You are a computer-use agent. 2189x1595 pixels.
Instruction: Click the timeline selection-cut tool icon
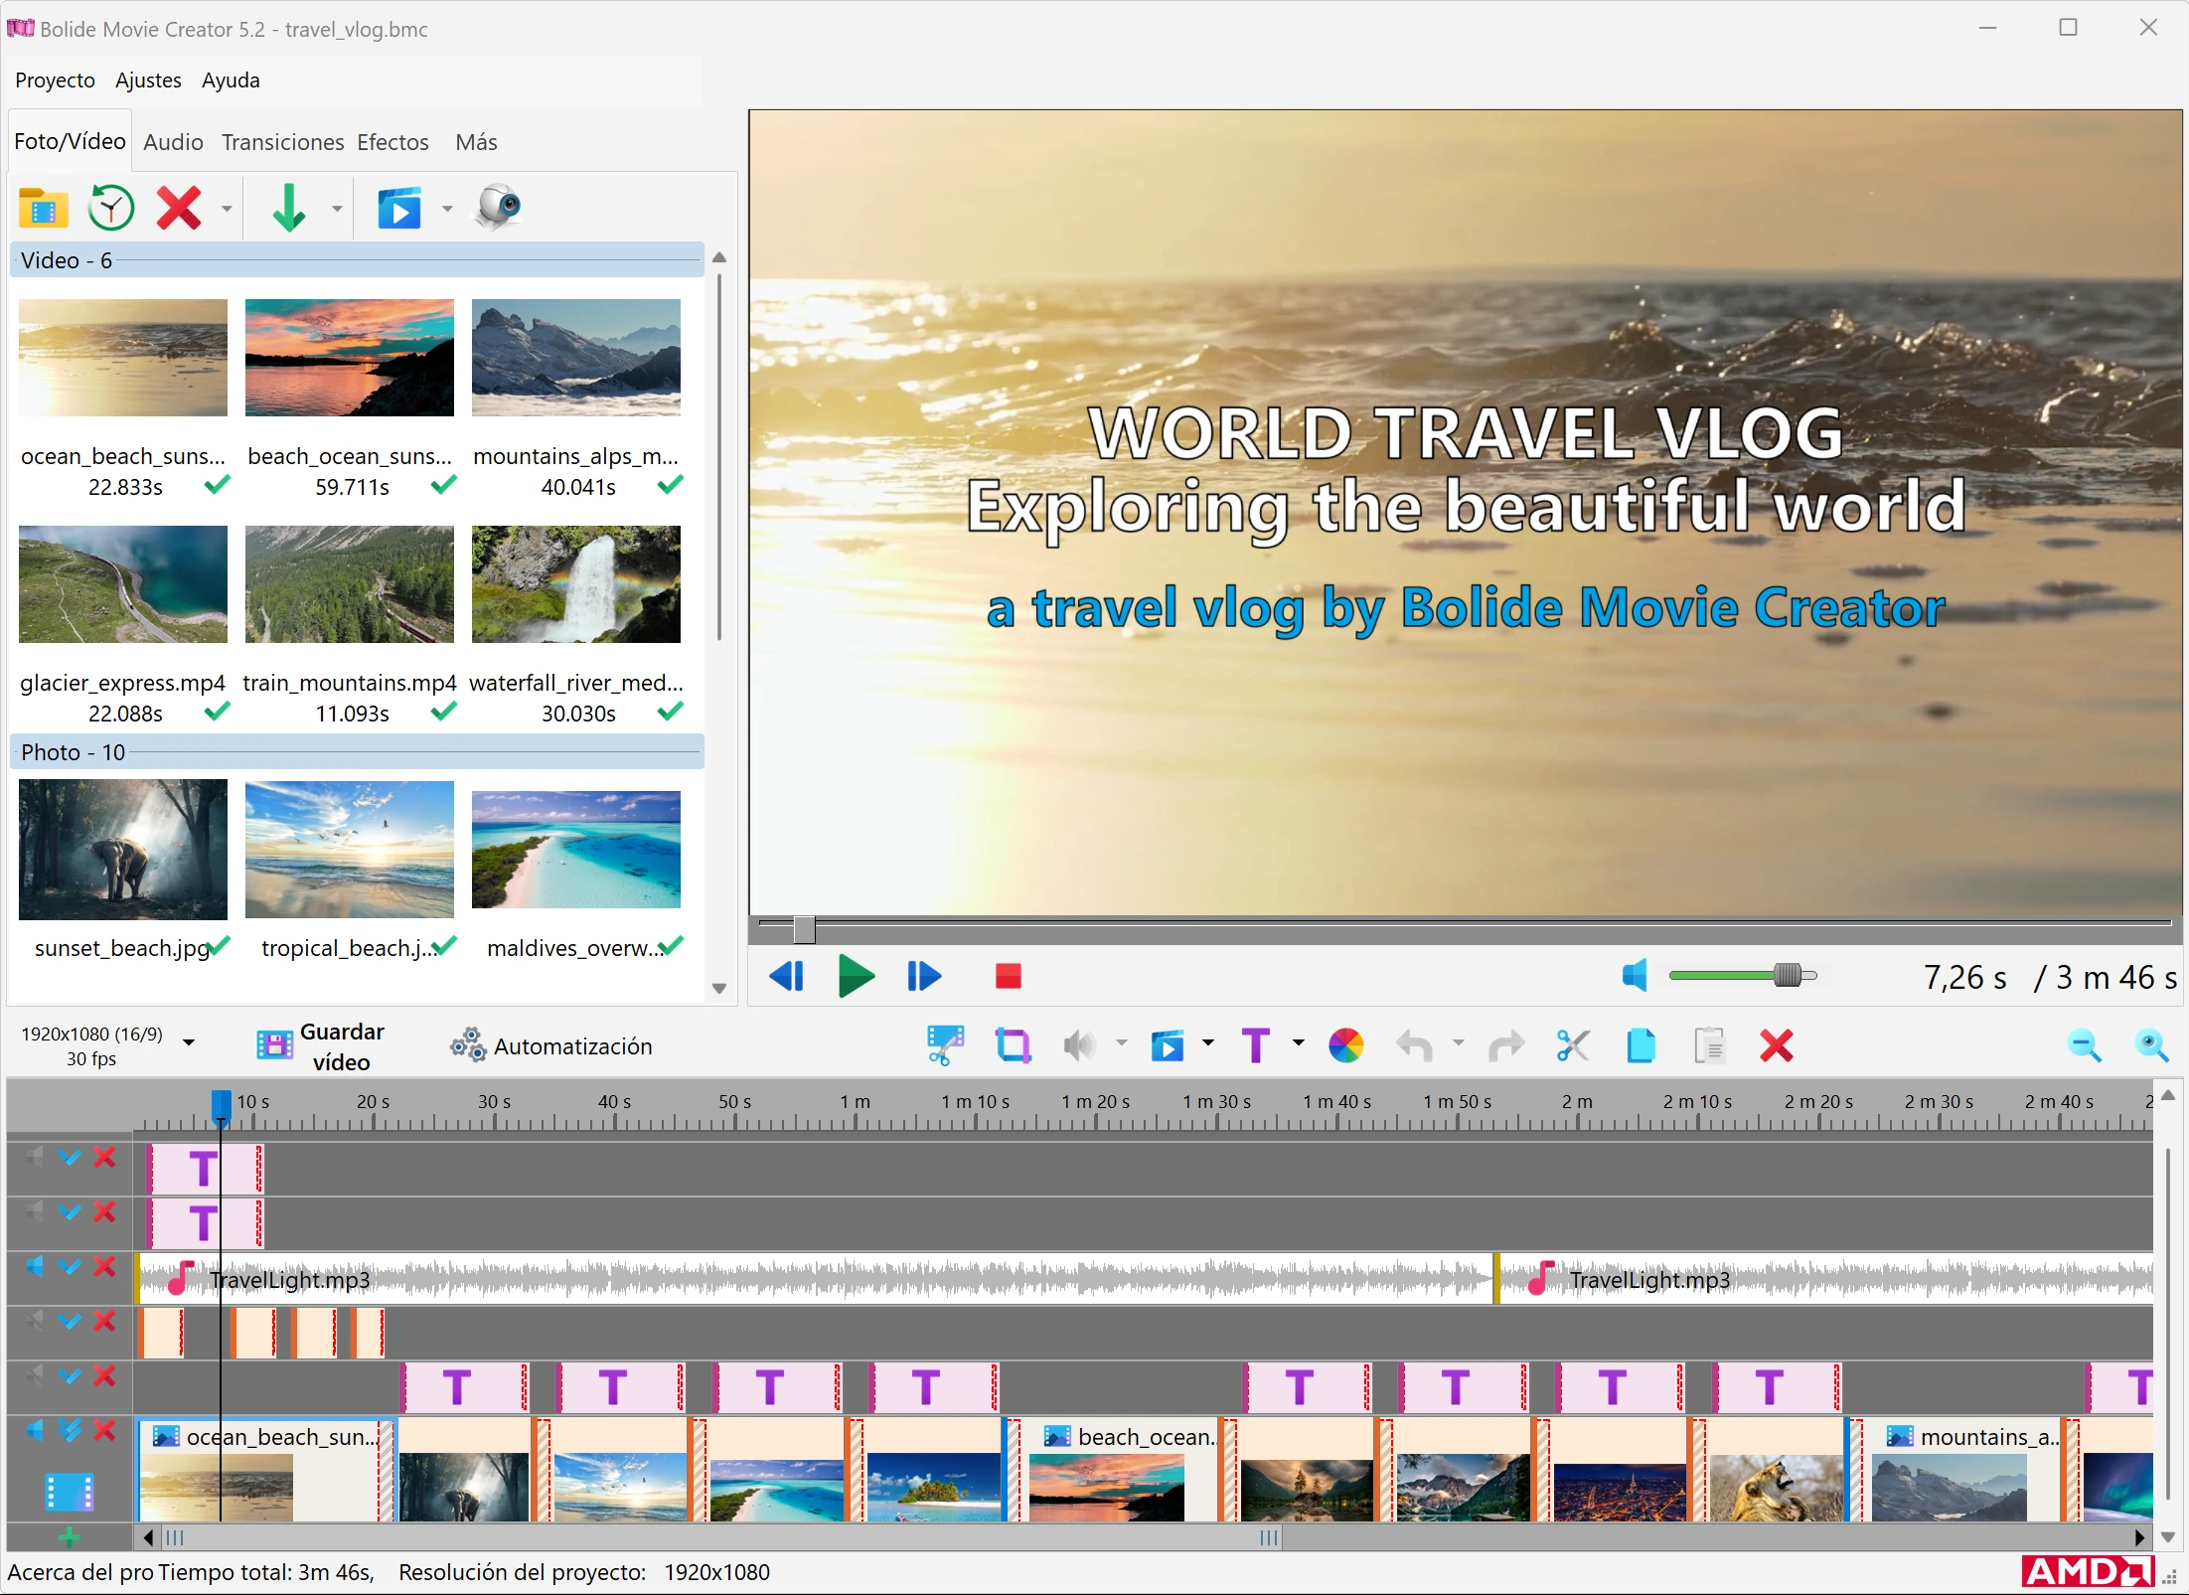pyautogui.click(x=945, y=1045)
